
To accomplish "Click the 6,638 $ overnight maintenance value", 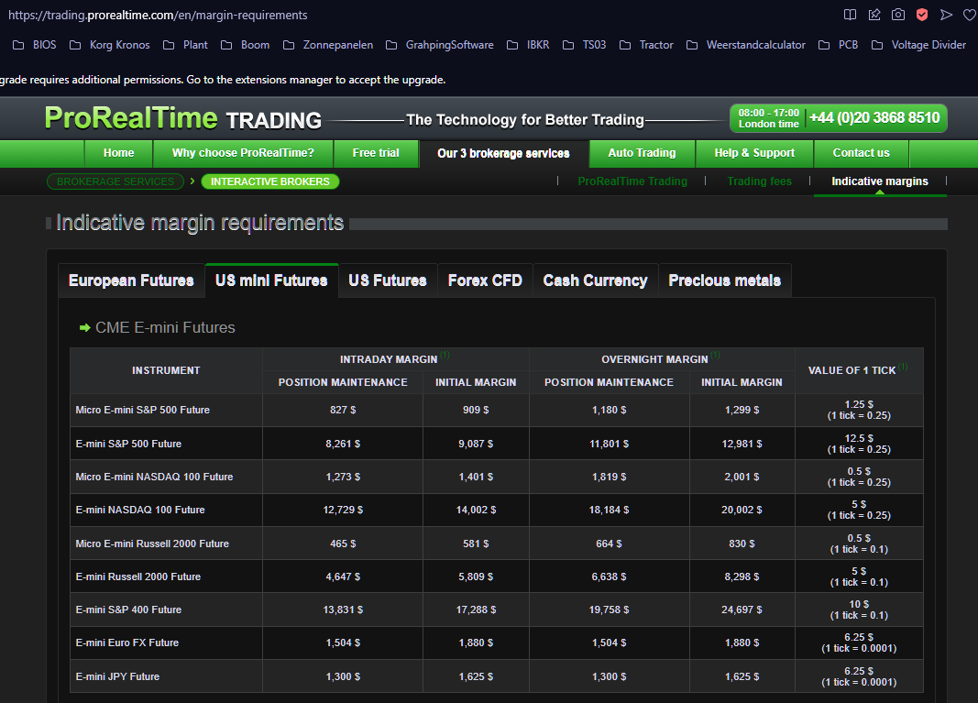I will 609,577.
